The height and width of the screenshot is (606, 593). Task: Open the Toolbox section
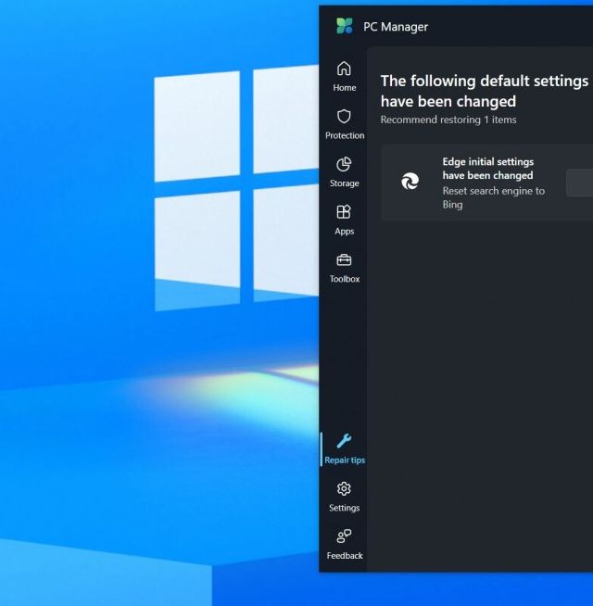point(344,268)
